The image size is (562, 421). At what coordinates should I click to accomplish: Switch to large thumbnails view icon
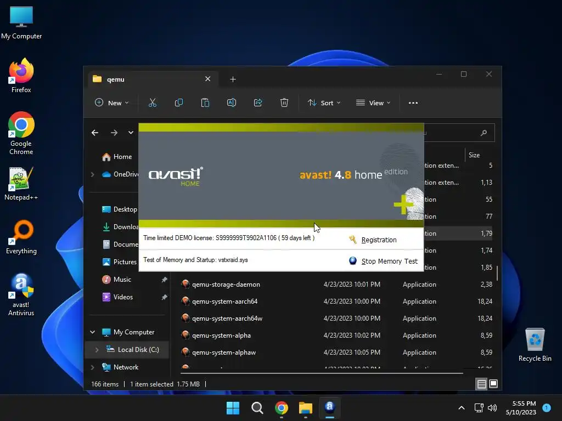493,384
